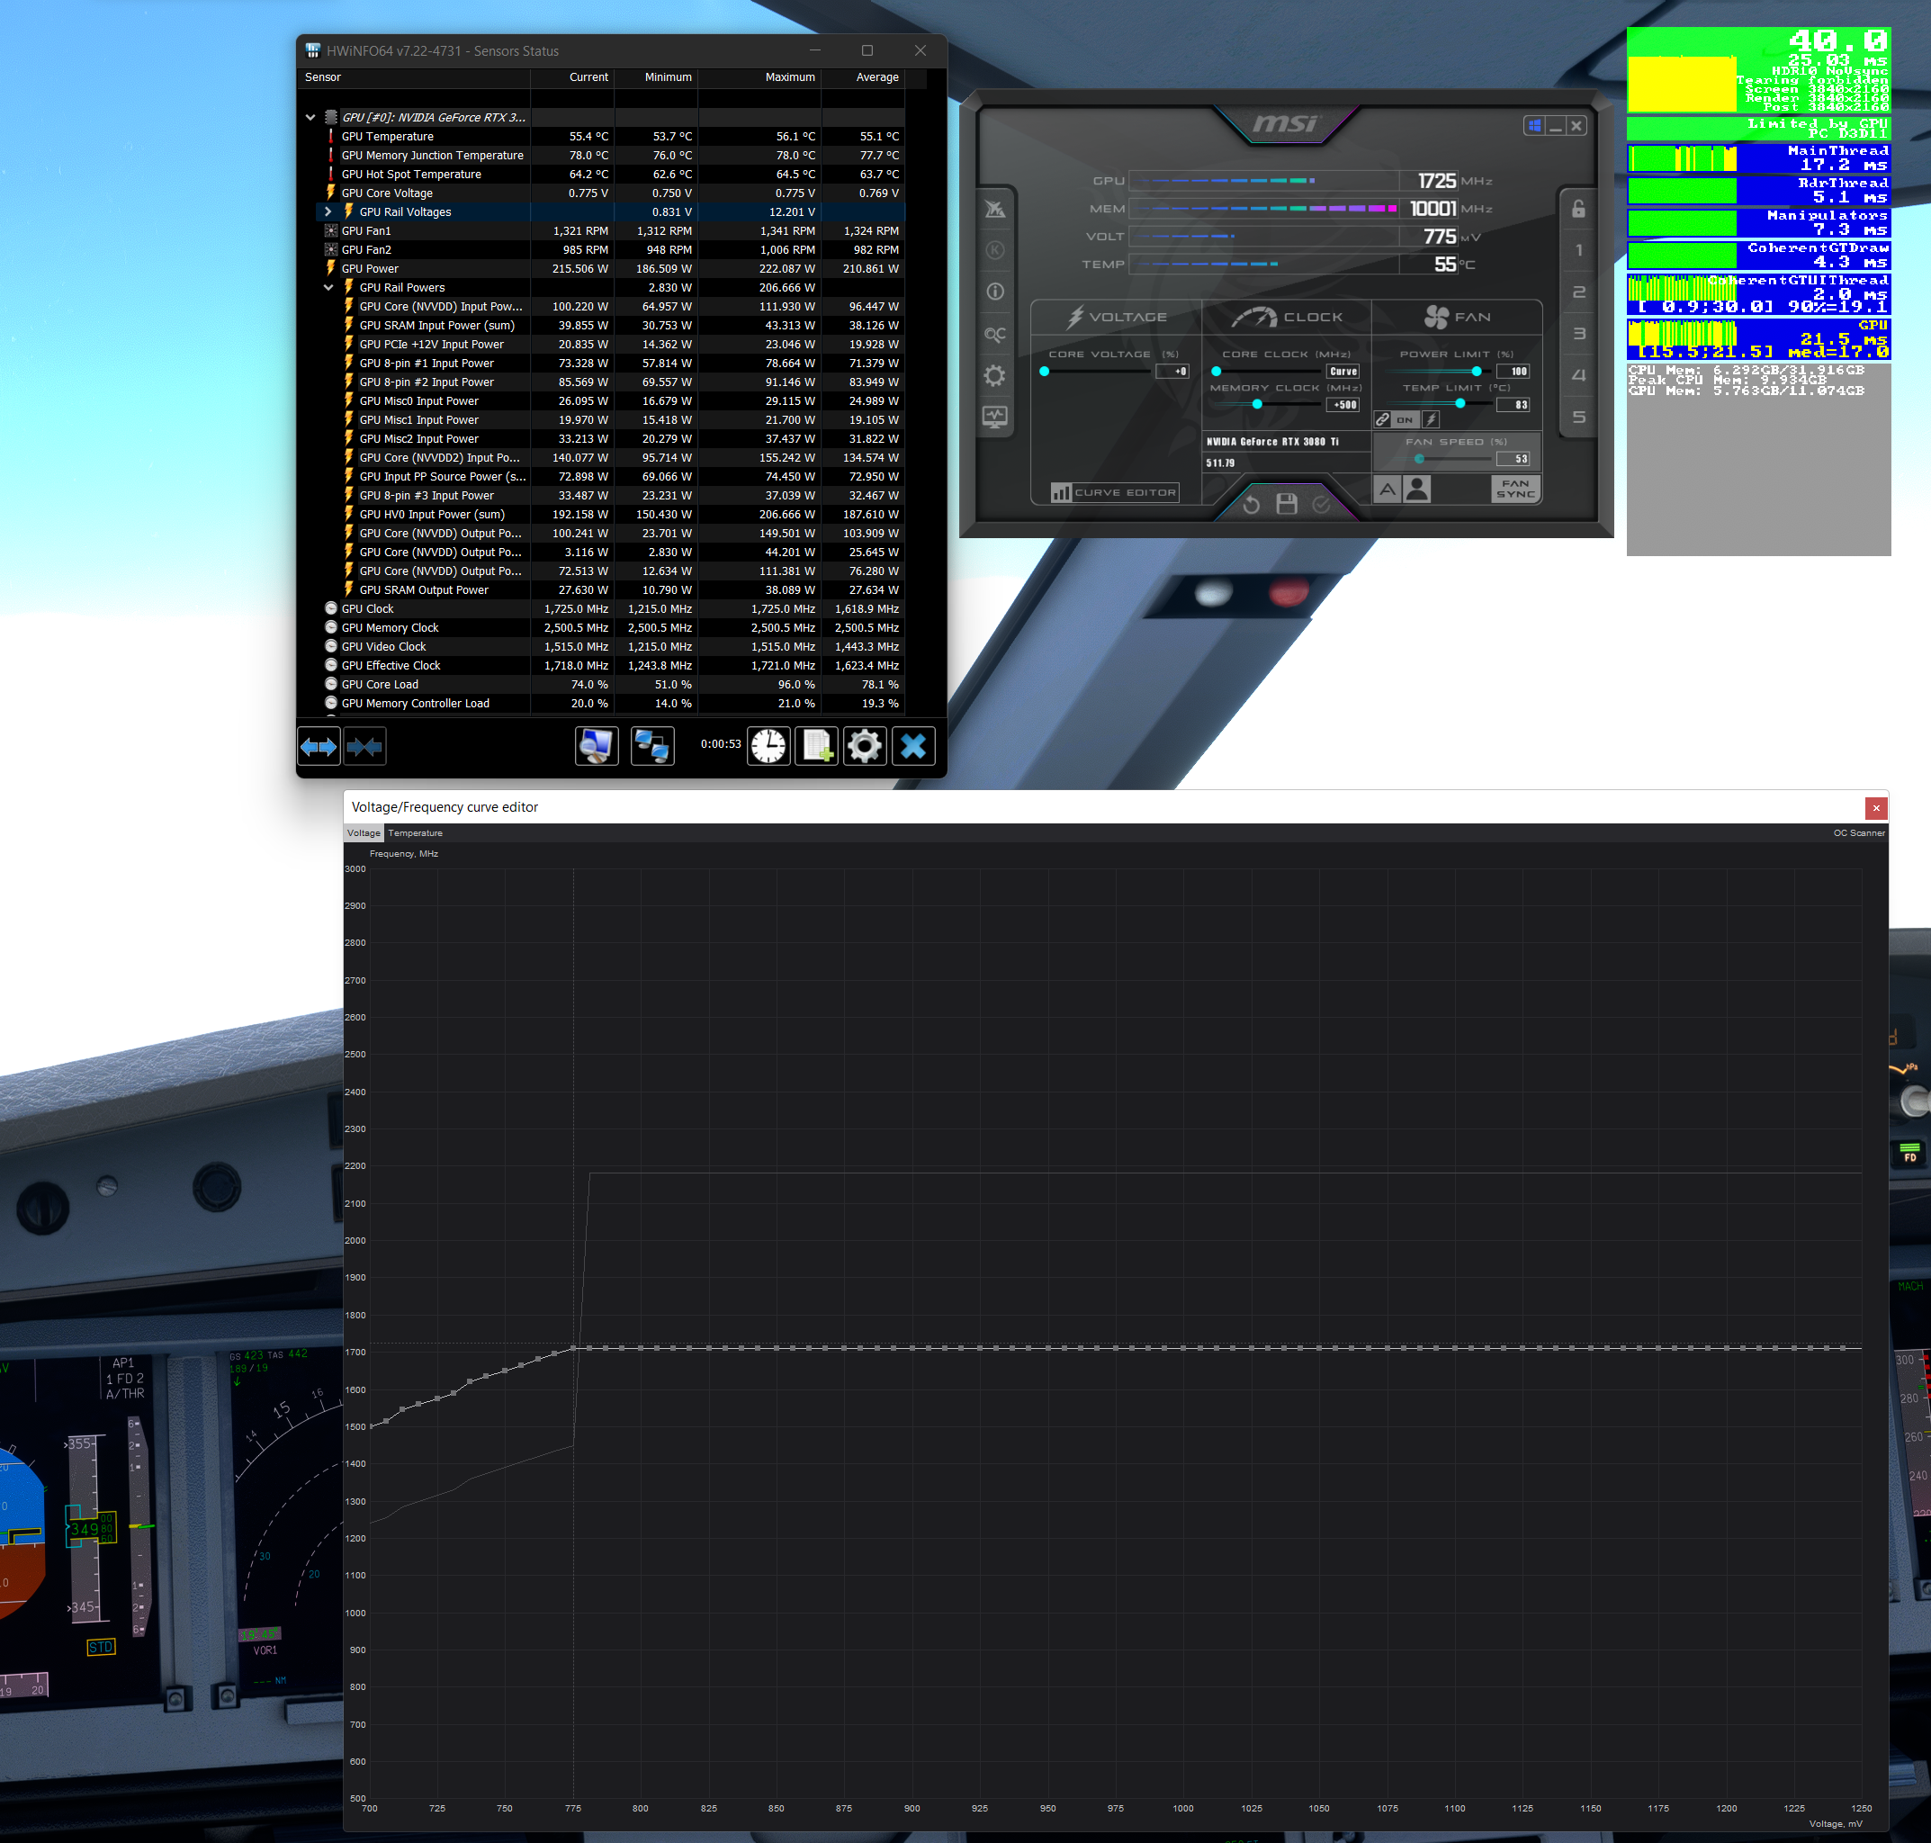Select Afterburner profile slot 2

click(x=1578, y=292)
